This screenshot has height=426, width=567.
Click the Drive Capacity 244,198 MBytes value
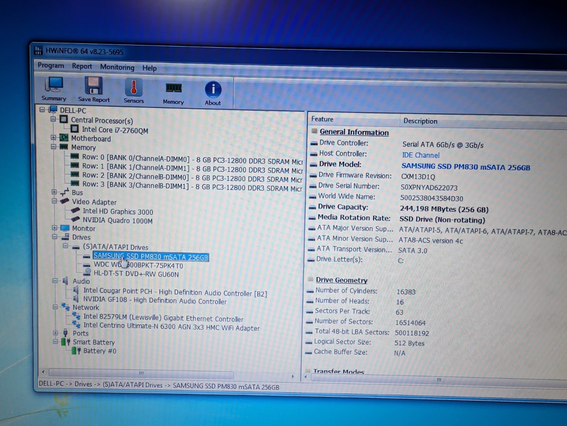(444, 209)
